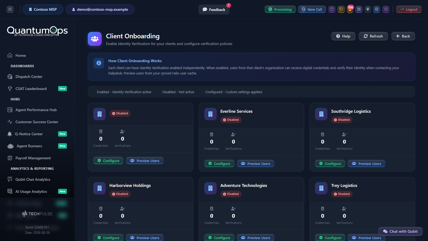Open the Help button
The image size is (428, 241).
pyautogui.click(x=343, y=36)
